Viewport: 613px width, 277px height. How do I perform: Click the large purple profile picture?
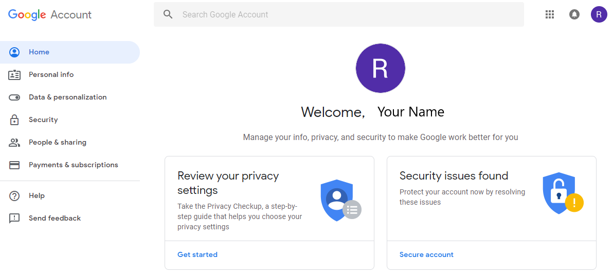381,68
